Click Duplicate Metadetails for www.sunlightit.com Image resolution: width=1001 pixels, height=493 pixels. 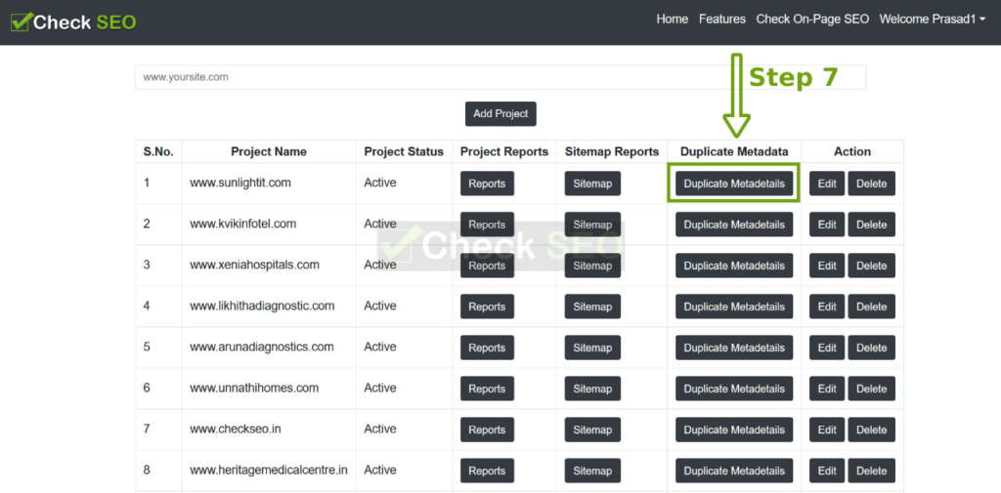[734, 184]
